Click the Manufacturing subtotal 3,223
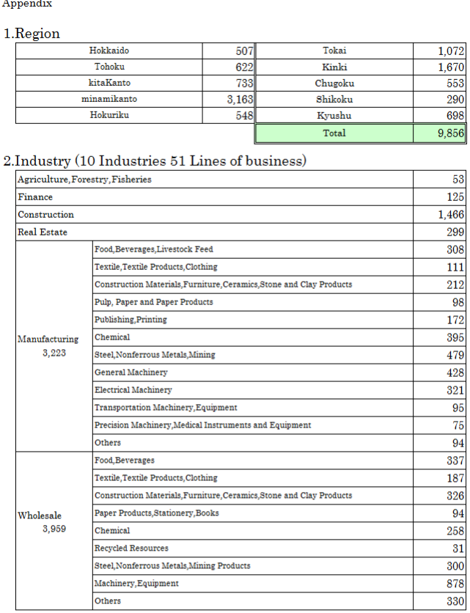 (54, 353)
